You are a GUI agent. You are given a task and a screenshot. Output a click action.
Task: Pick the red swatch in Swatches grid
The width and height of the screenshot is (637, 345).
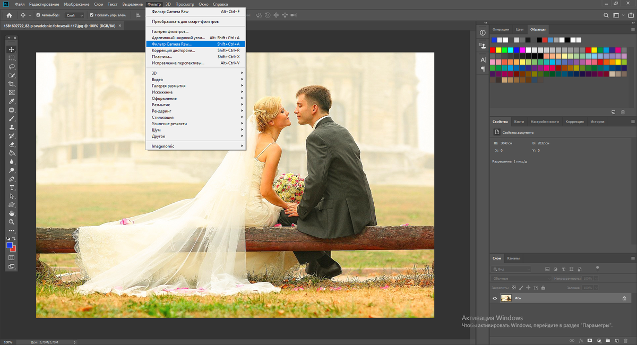point(493,50)
